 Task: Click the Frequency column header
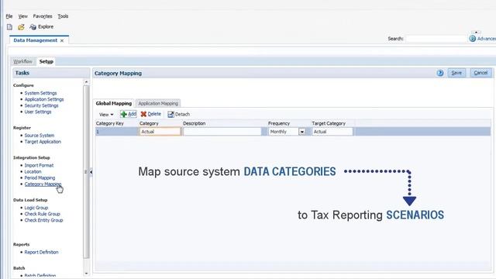[x=279, y=123]
